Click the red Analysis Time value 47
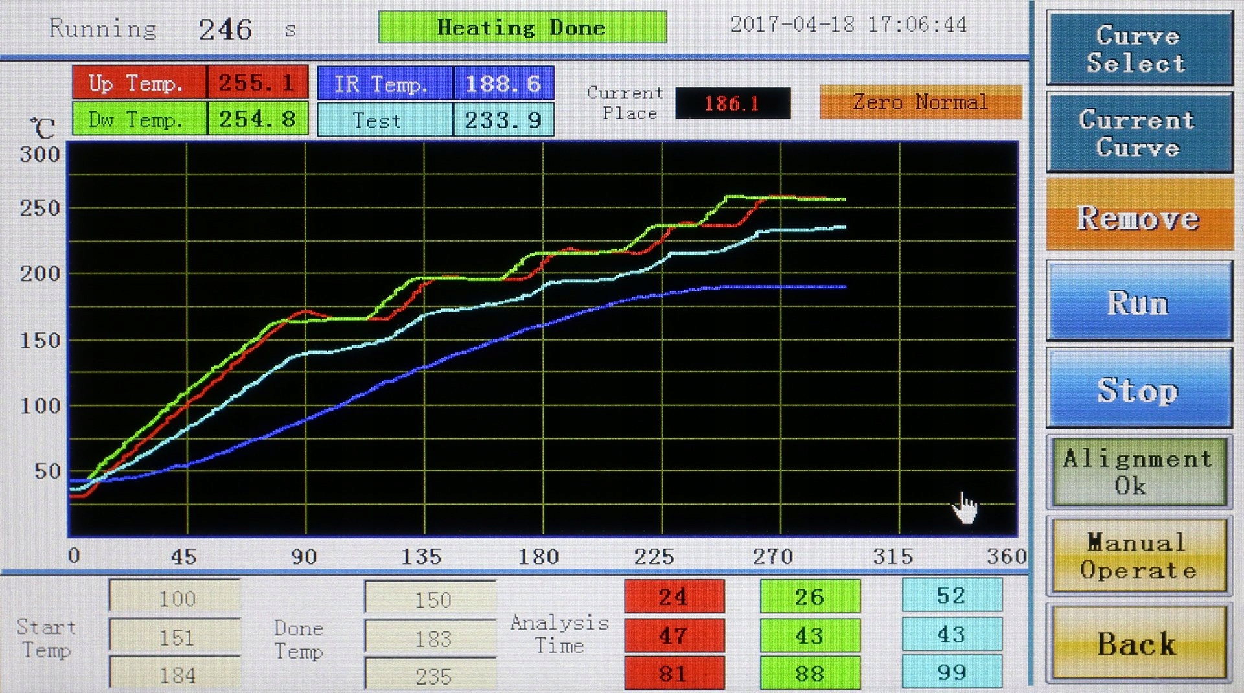Screen dimensions: 1244x693 pyautogui.click(x=674, y=635)
